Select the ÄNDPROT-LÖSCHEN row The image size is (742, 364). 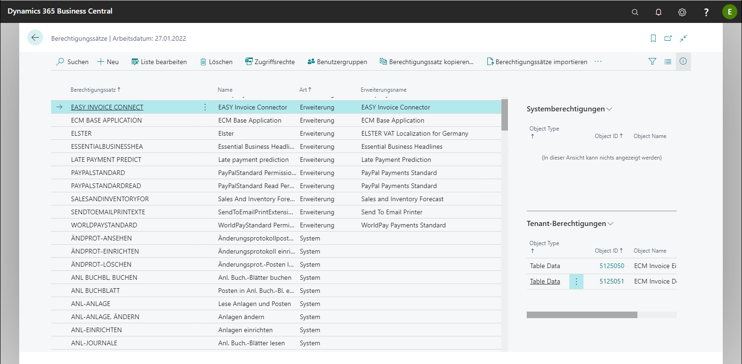coord(276,264)
